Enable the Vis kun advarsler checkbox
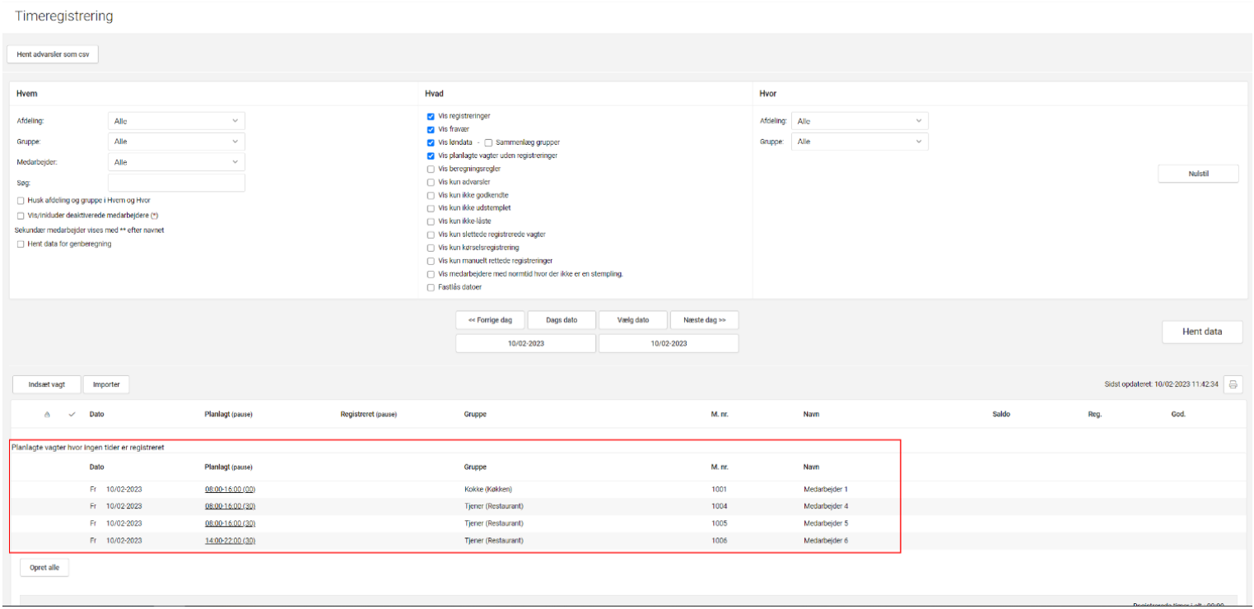Viewport: 1254px width, 609px height. (431, 182)
